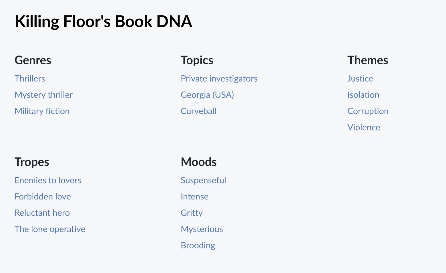Open the Thrillers genre link

click(x=30, y=78)
